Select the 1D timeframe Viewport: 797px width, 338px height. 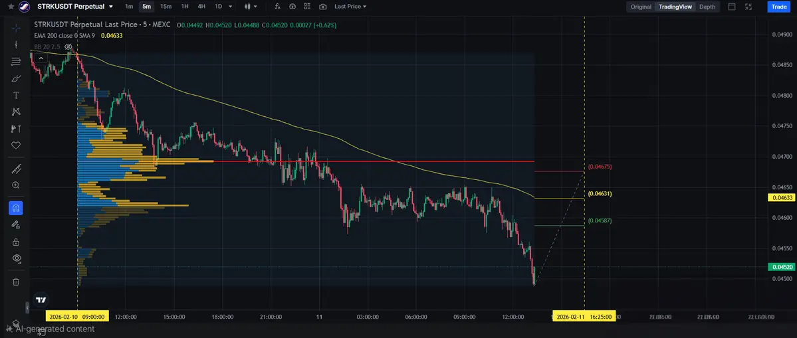[219, 7]
